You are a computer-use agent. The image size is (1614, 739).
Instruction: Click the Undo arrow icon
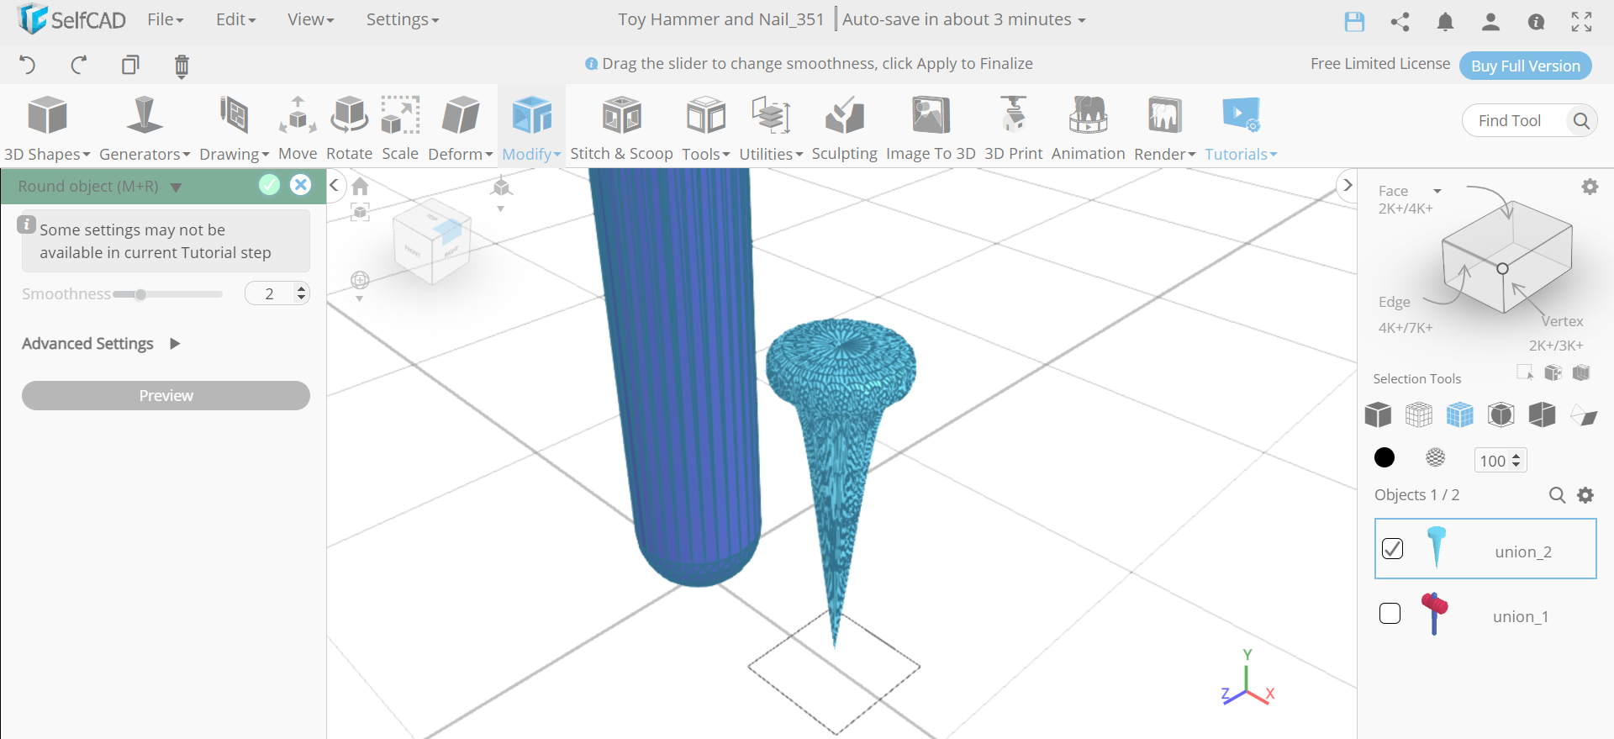click(x=27, y=65)
